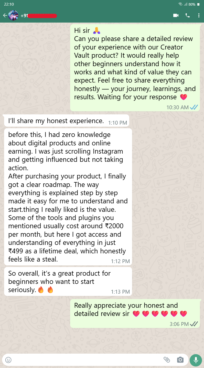Viewport: 204px width, 368px height.
Task: Select the long review message about ₹499 deal
Action: click(68, 197)
